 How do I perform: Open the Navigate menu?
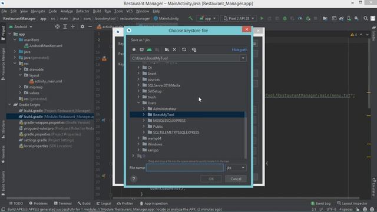[x=38, y=11]
